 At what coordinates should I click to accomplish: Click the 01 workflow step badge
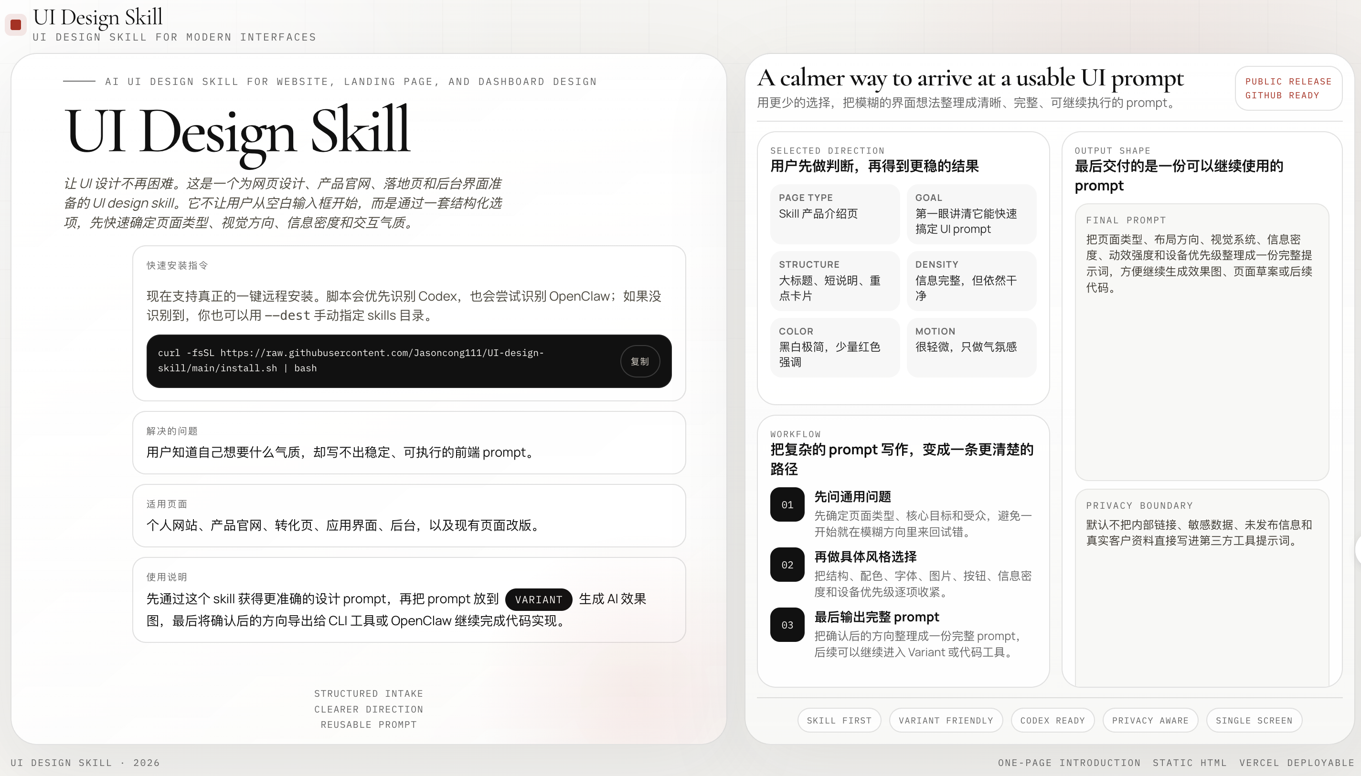pyautogui.click(x=787, y=504)
